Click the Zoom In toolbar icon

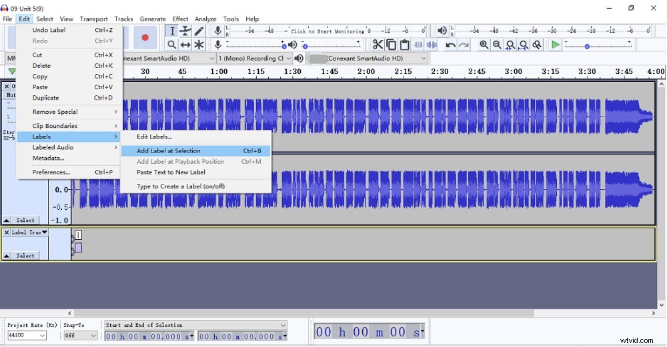click(x=484, y=45)
